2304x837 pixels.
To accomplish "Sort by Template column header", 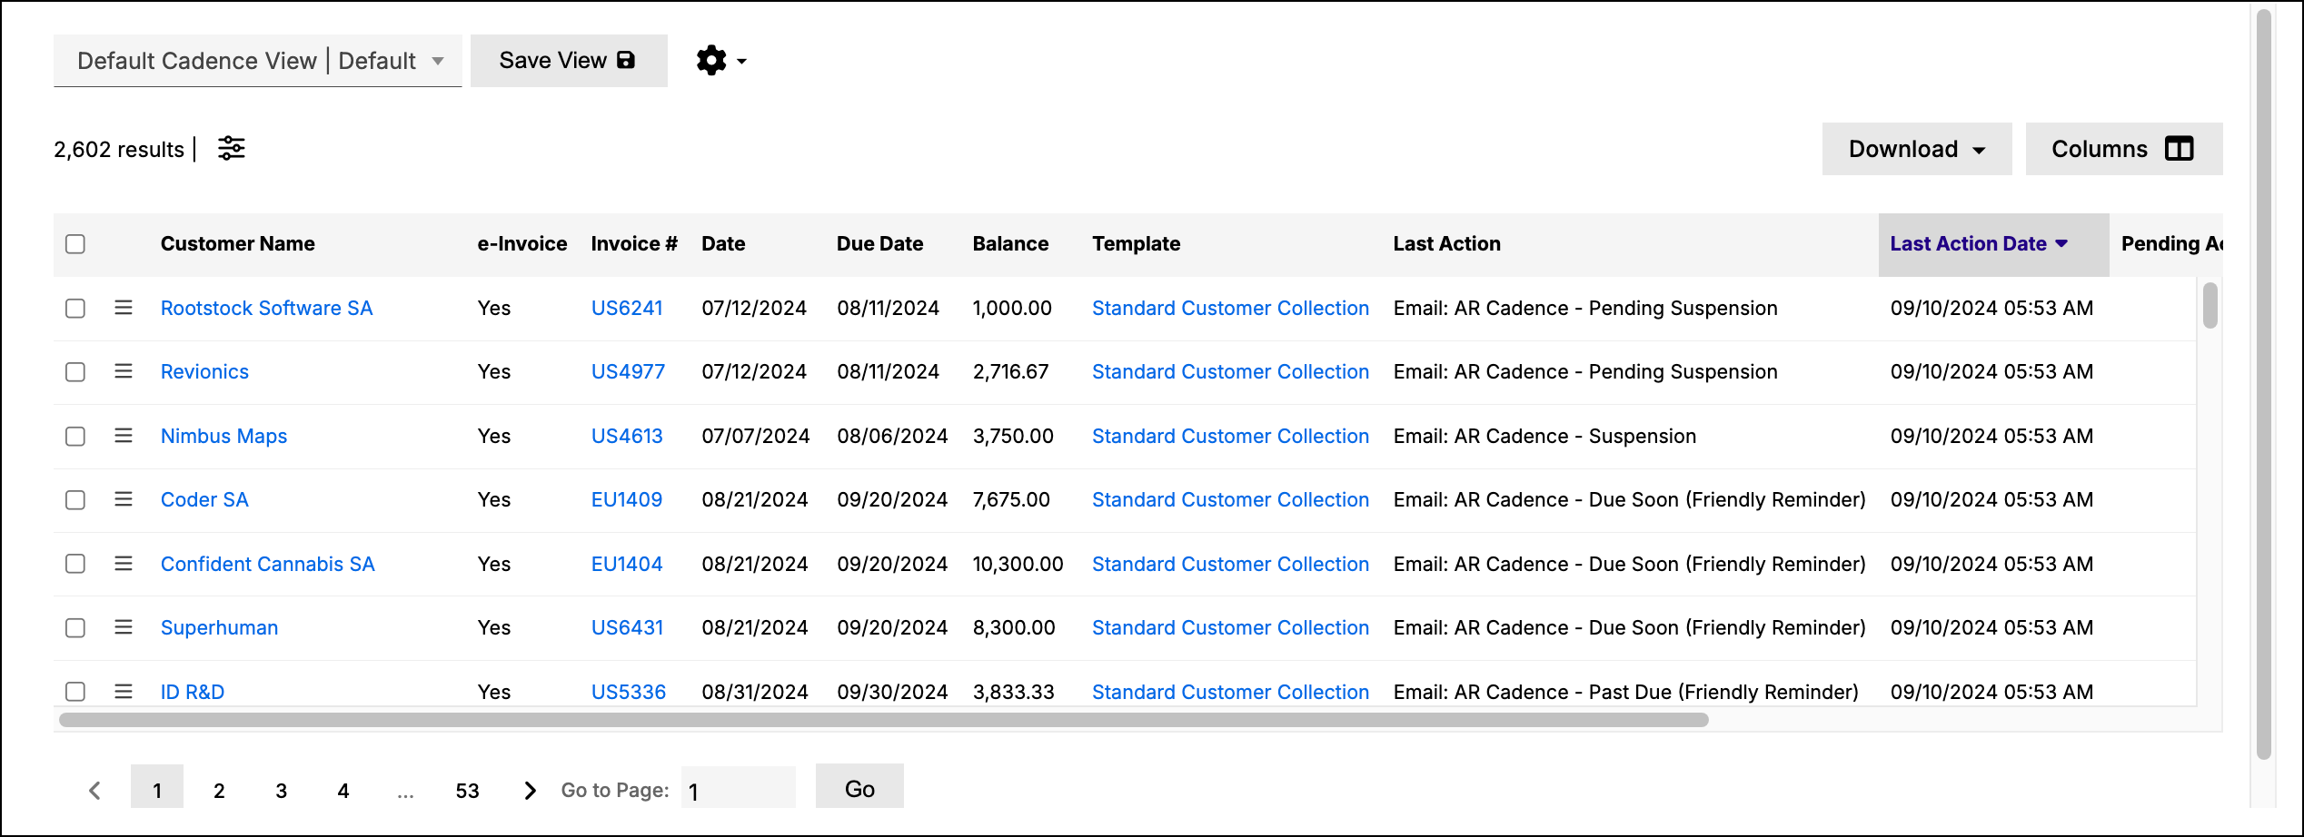I will click(x=1137, y=243).
